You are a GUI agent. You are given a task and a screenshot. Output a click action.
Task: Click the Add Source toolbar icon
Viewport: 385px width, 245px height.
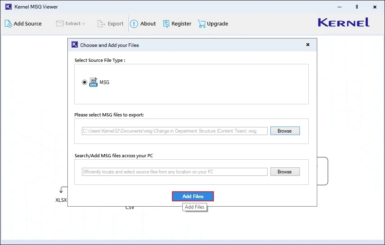click(x=8, y=23)
